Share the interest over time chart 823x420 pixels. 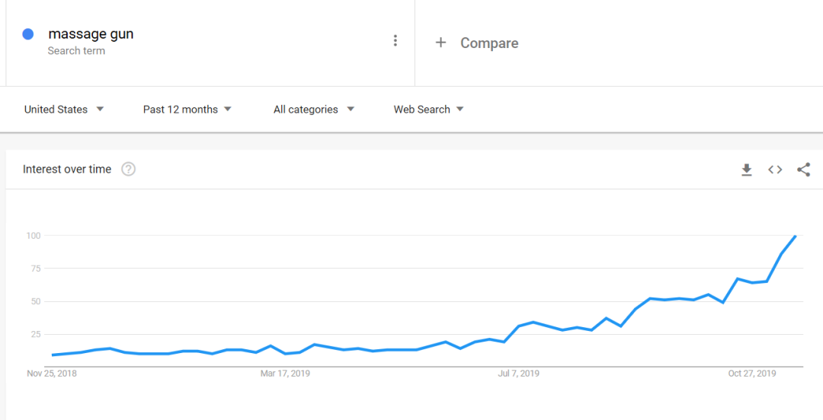point(803,170)
